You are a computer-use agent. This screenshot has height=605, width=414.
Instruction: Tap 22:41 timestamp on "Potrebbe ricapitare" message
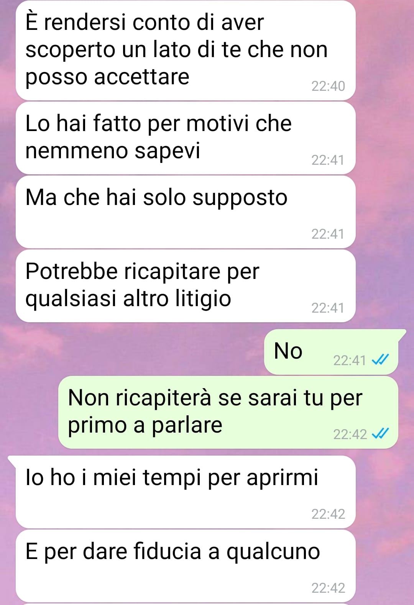pyautogui.click(x=328, y=308)
